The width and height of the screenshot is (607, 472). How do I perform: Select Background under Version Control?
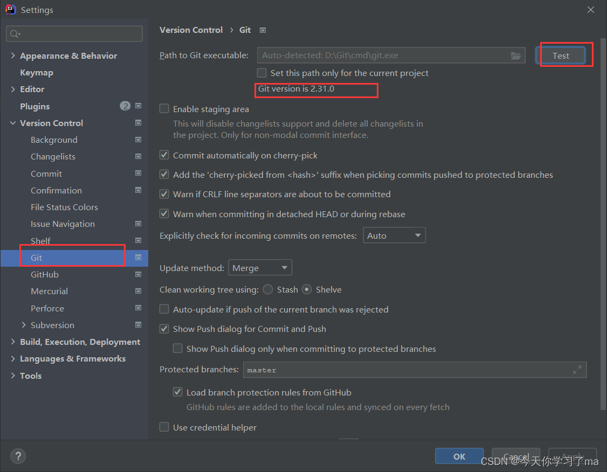(x=54, y=140)
